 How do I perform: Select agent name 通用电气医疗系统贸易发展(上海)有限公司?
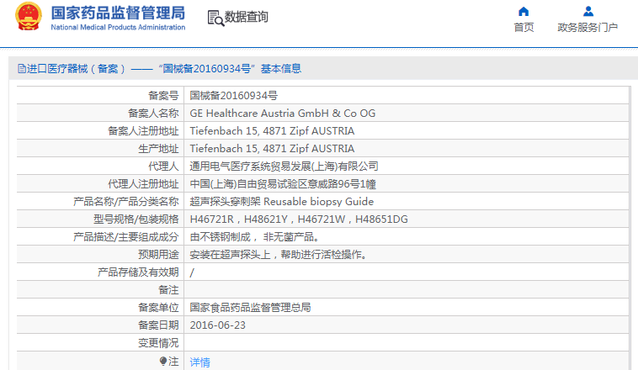tap(284, 166)
